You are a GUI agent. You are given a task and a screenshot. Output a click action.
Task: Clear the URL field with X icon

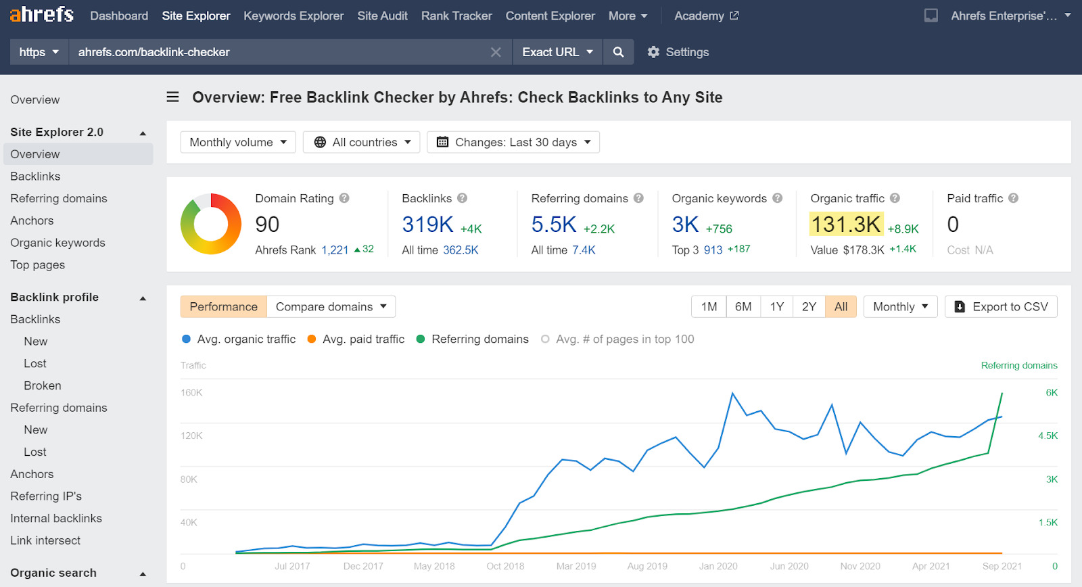[x=496, y=52]
